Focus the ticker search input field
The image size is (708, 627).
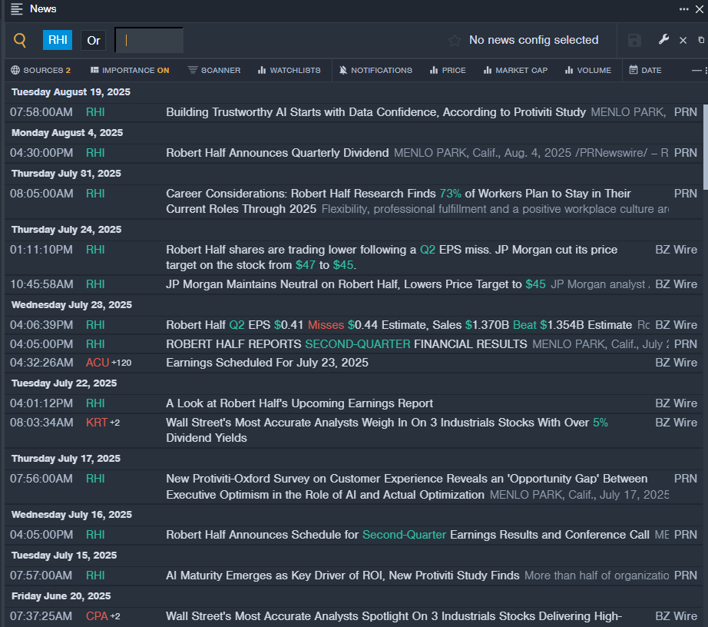coord(150,40)
